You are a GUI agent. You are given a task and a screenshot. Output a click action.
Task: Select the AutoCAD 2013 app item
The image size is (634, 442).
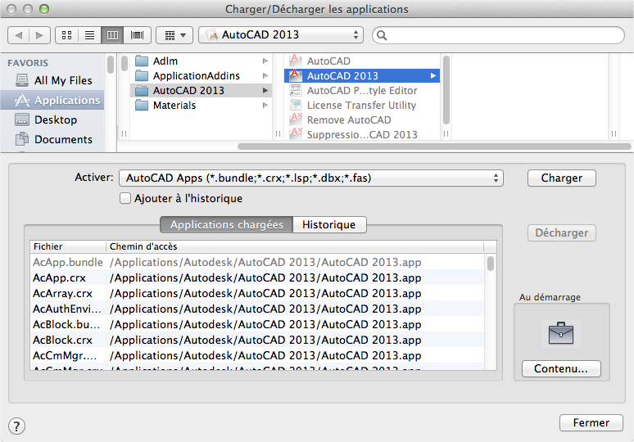pos(362,75)
